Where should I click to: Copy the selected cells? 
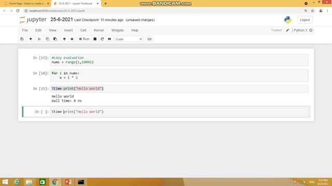coord(47,39)
